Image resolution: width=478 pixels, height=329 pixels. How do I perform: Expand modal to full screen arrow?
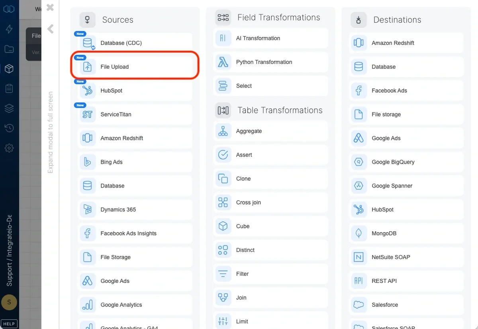tap(50, 29)
